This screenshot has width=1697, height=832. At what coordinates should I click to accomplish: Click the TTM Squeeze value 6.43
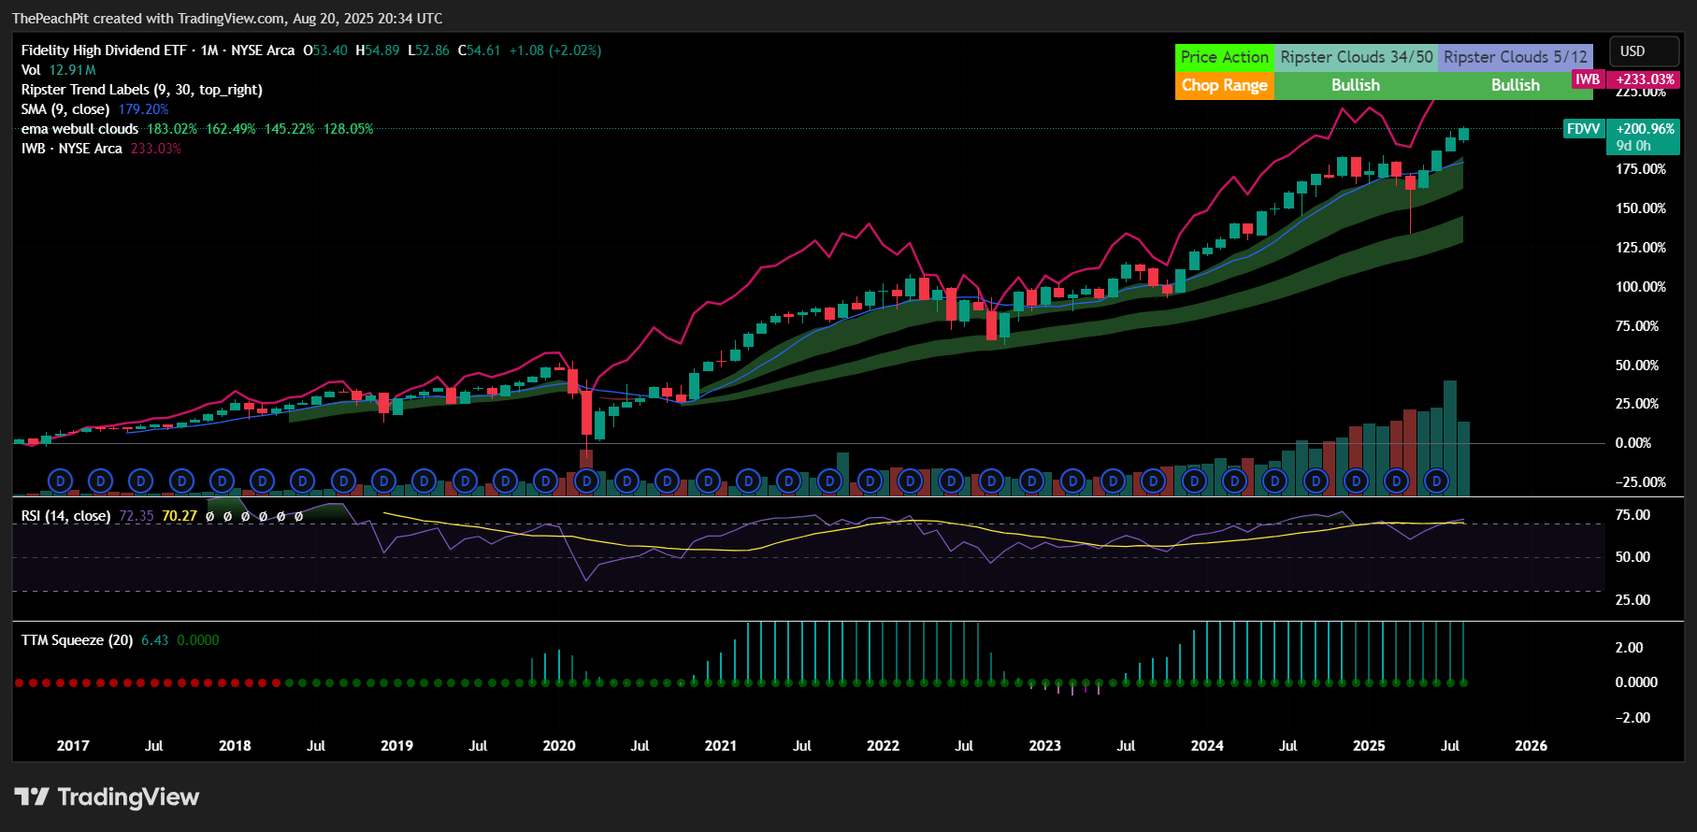point(155,640)
